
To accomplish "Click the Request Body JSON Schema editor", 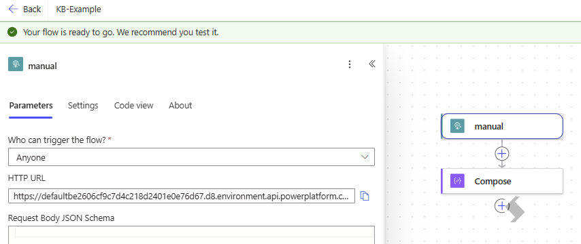I will (191, 235).
